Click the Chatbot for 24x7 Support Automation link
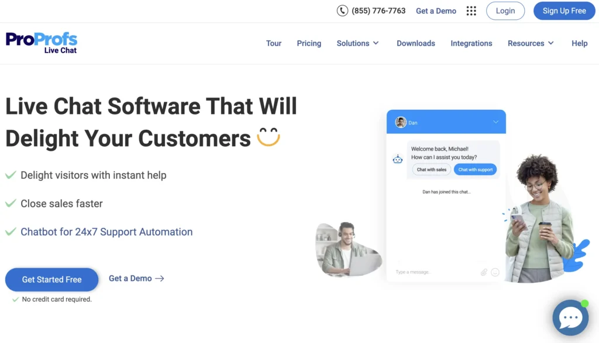Viewport: 599px width, 343px height. pyautogui.click(x=106, y=232)
